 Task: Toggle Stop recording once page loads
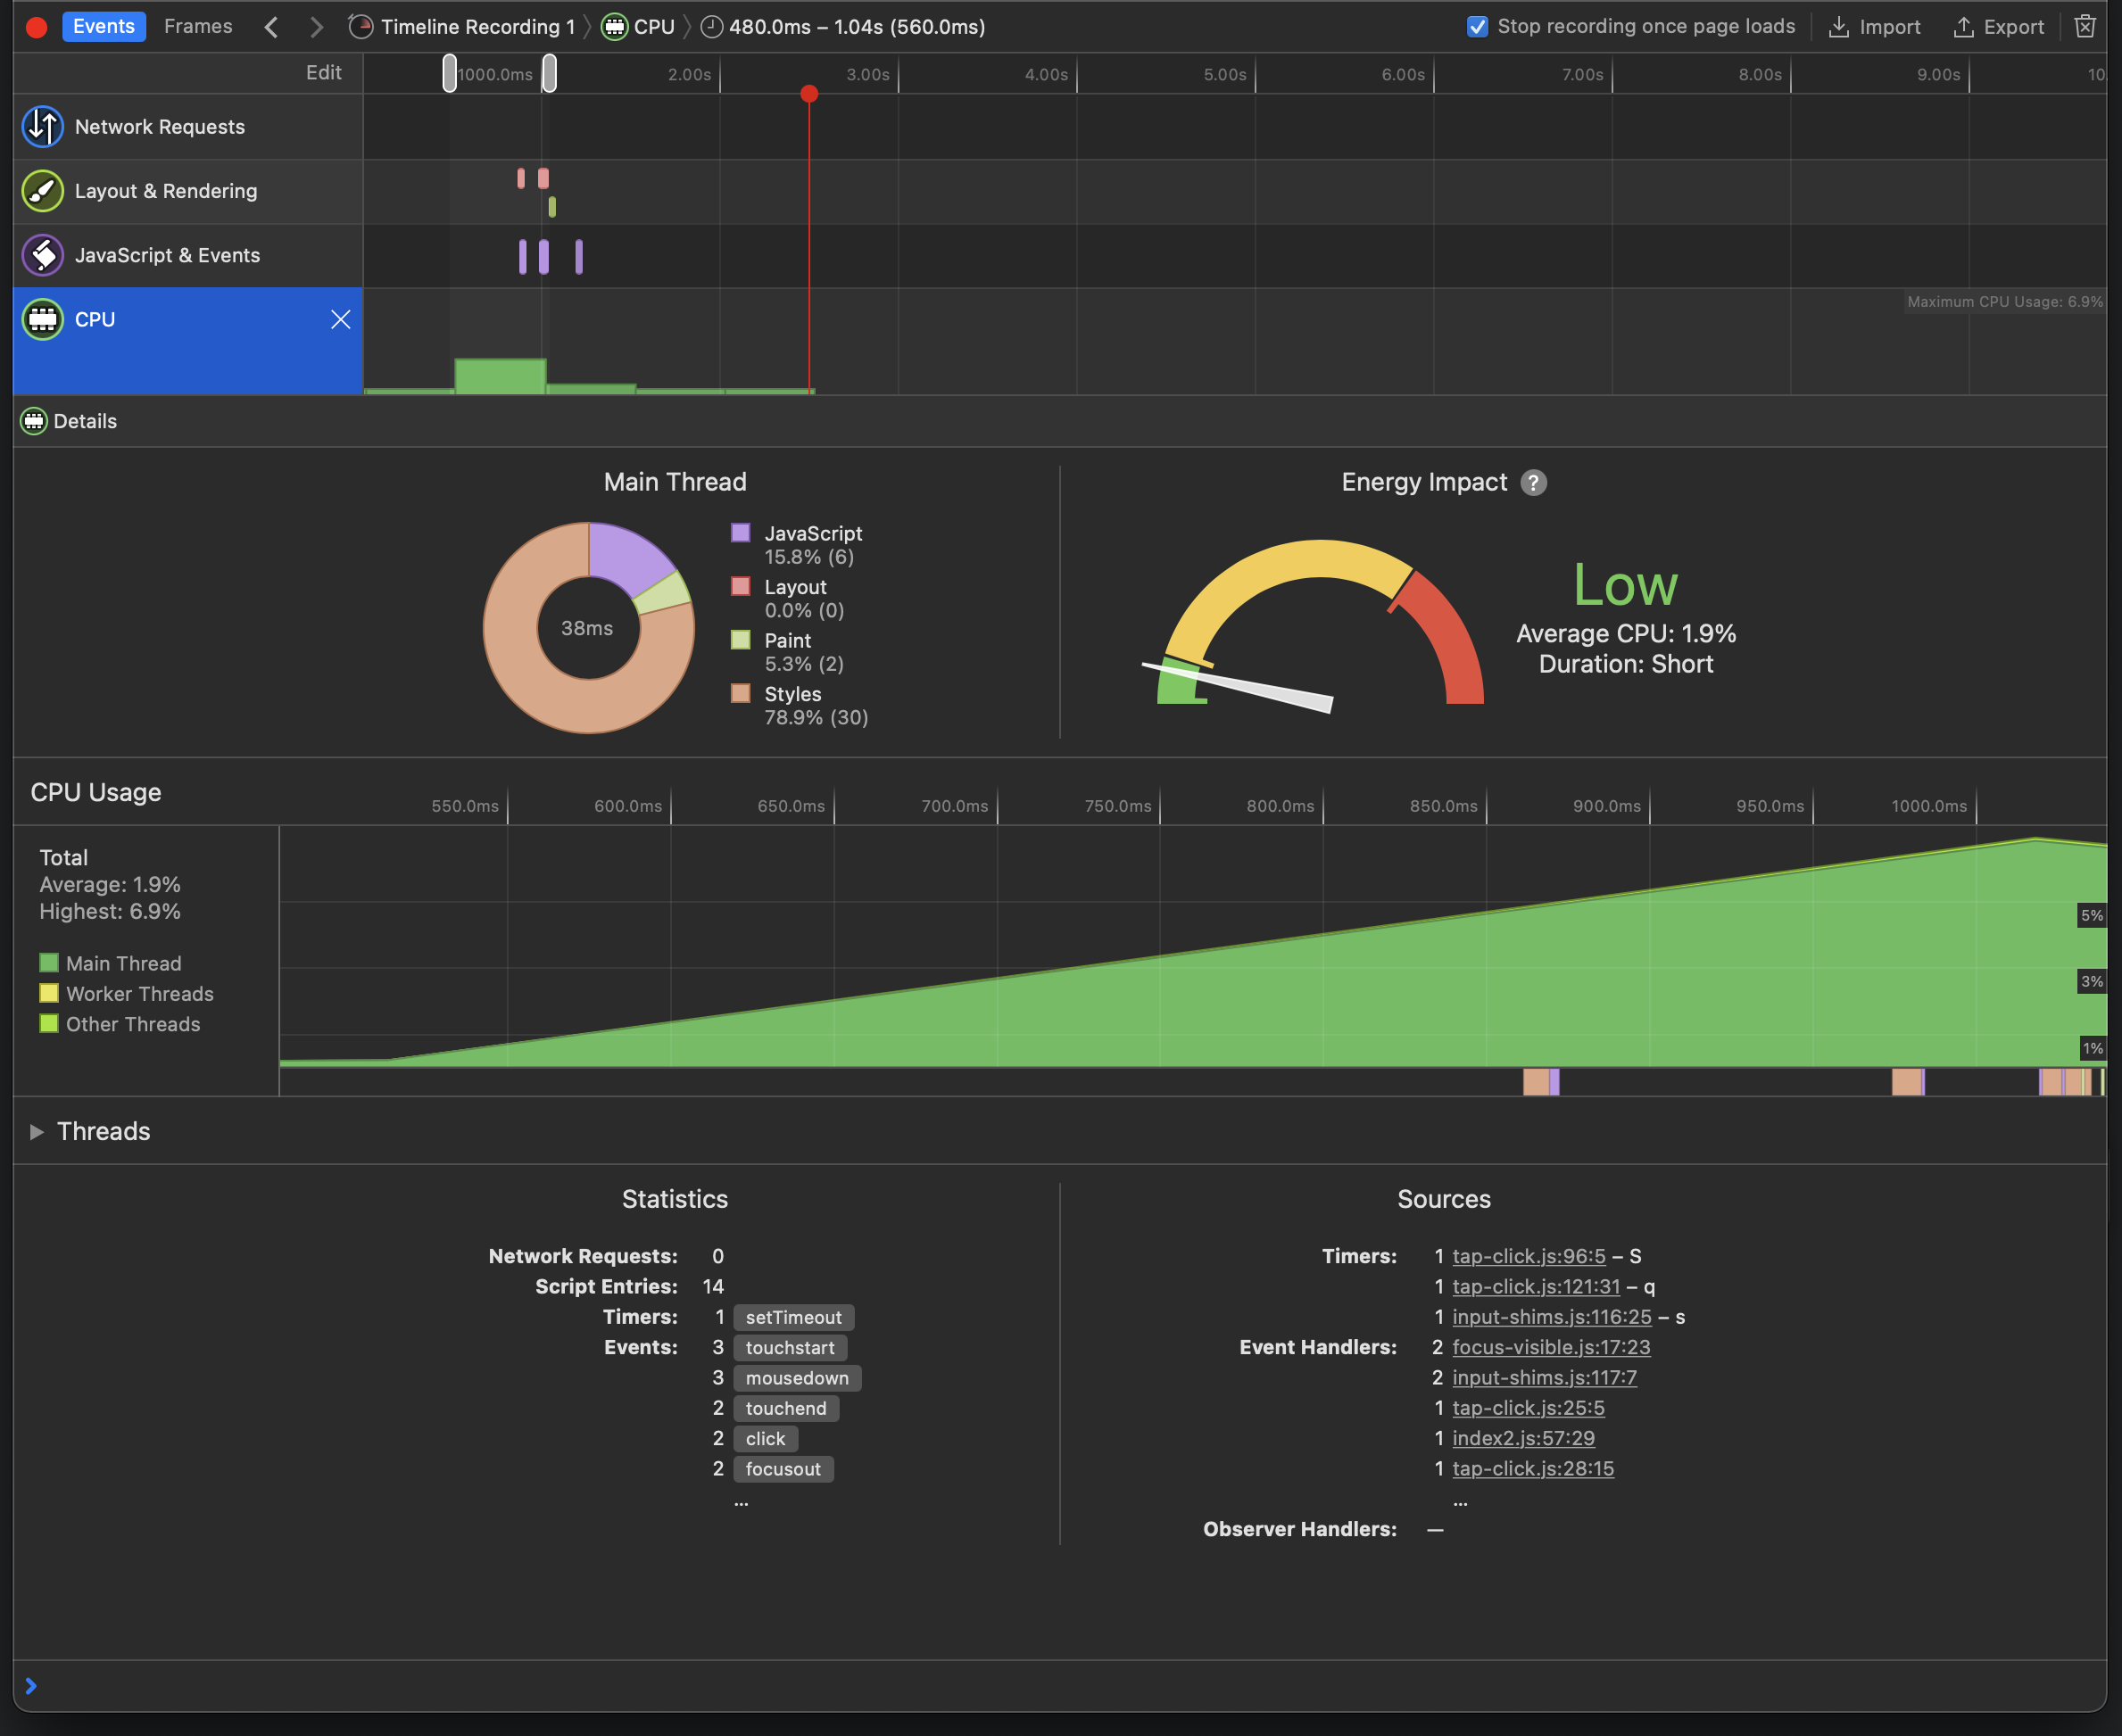[1477, 27]
